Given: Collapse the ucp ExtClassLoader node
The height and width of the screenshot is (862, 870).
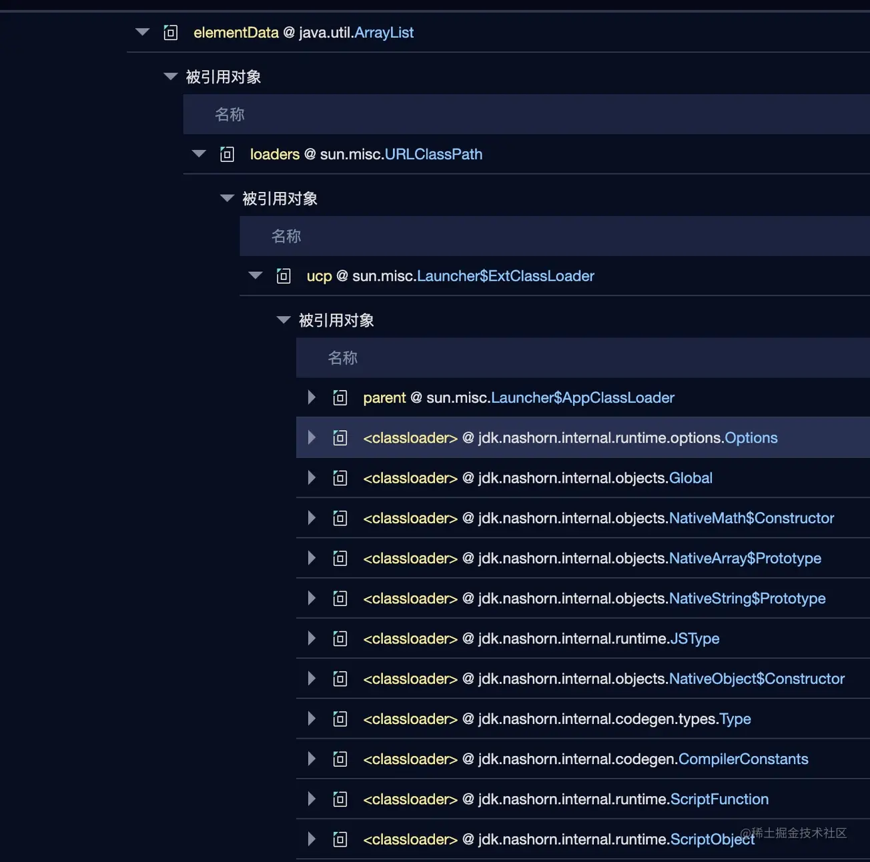Looking at the screenshot, I should [x=256, y=275].
